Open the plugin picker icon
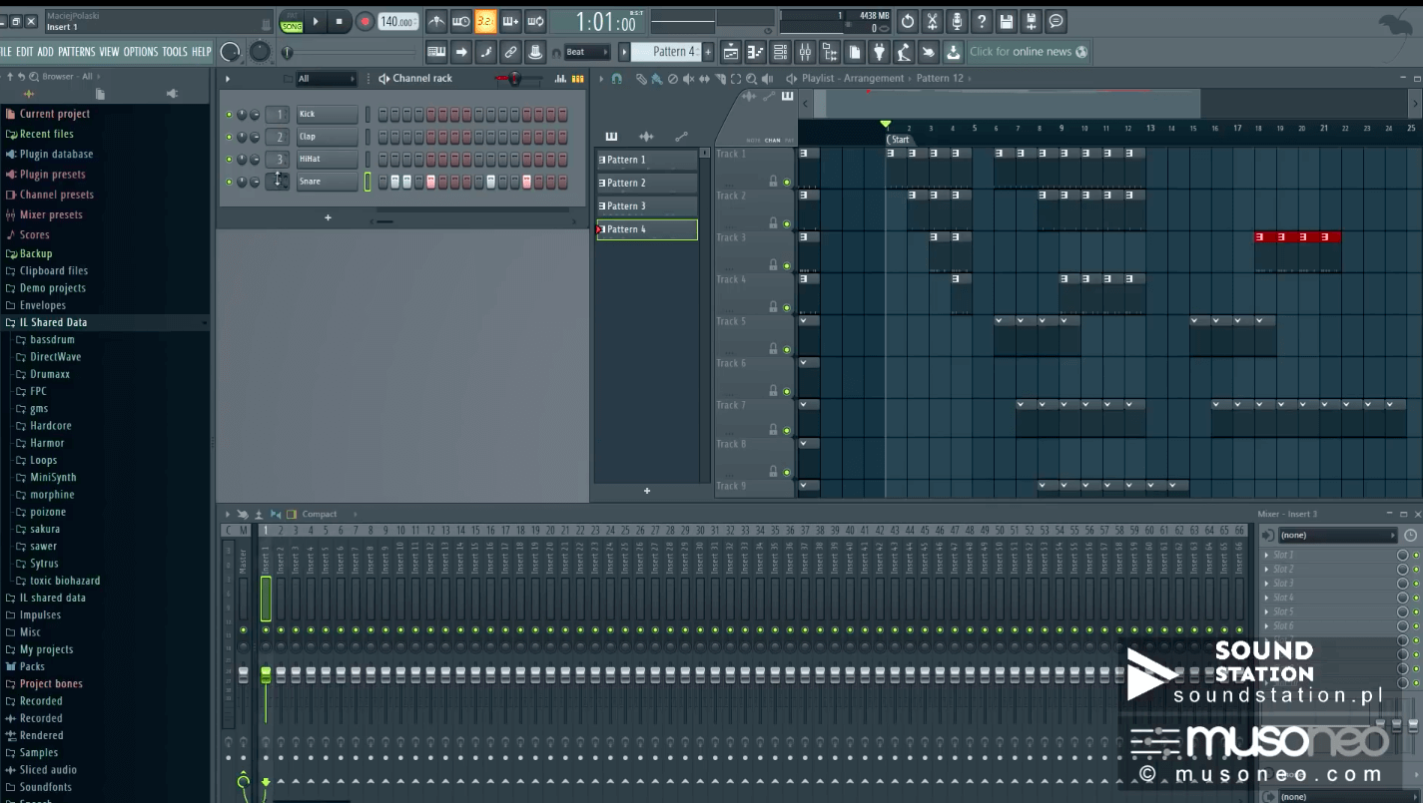This screenshot has height=803, width=1423. [879, 52]
